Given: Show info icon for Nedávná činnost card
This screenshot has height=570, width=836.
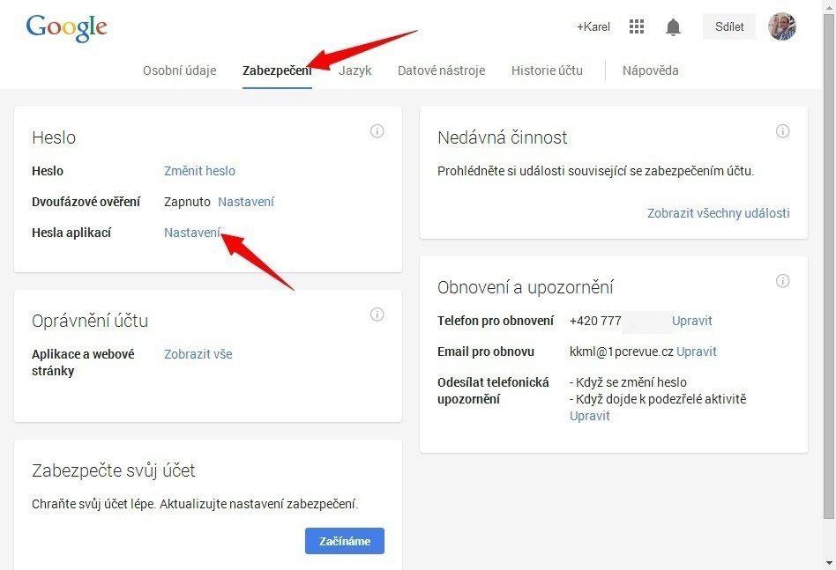Looking at the screenshot, I should click(x=783, y=131).
